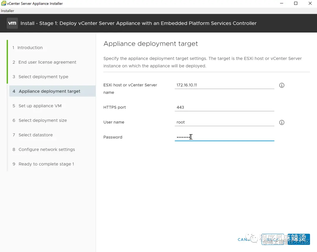Viewport: 317px width, 252px height.
Task: Focus the User name field showing root
Action: click(x=225, y=122)
